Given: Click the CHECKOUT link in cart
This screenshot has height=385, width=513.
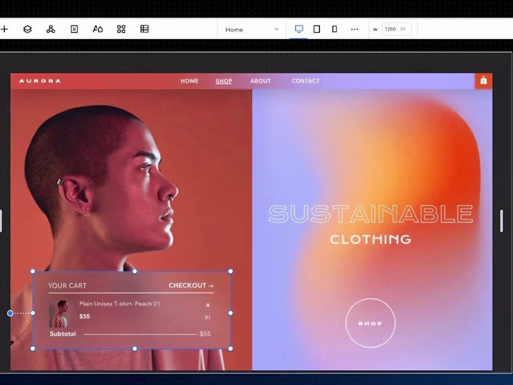Looking at the screenshot, I should pyautogui.click(x=191, y=286).
